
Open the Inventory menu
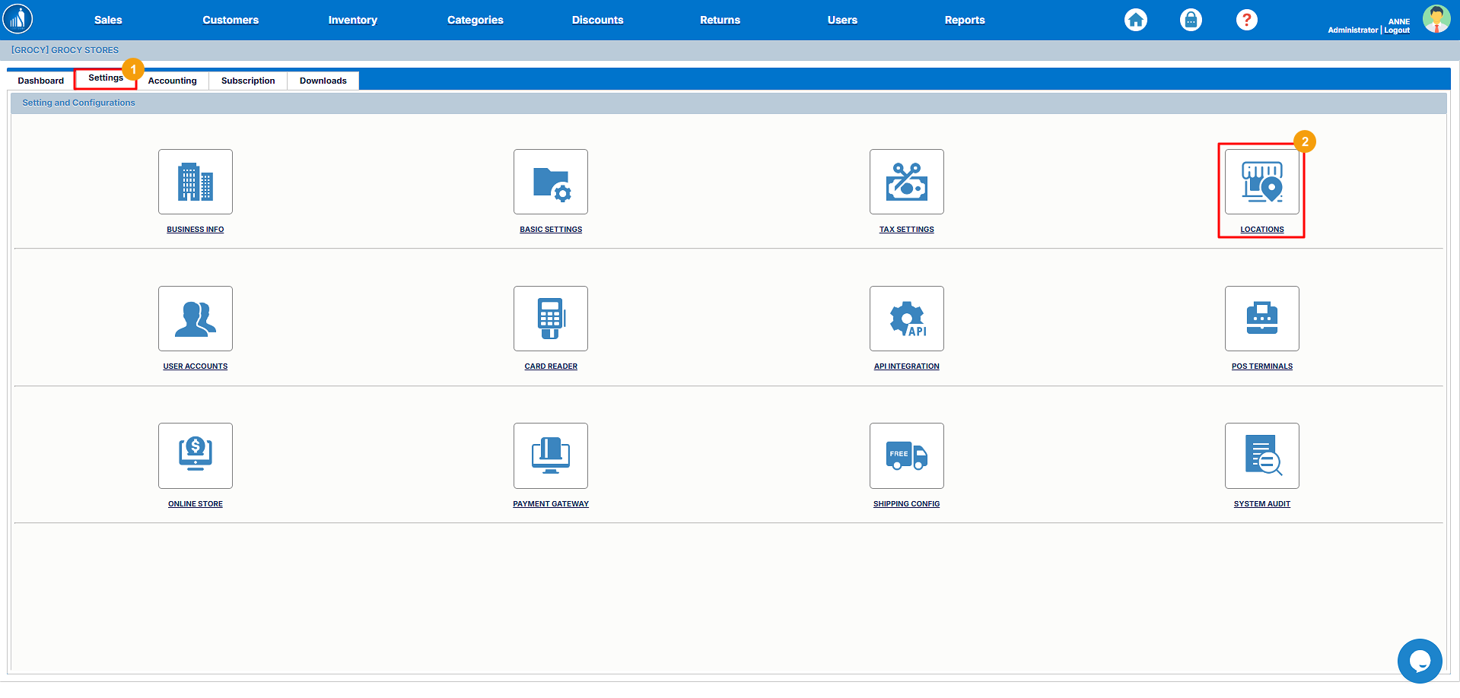point(352,20)
